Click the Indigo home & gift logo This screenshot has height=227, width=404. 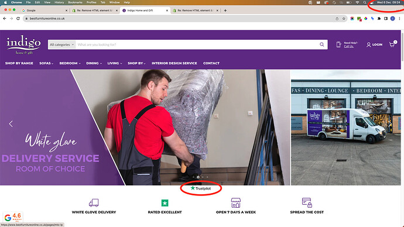tap(23, 45)
